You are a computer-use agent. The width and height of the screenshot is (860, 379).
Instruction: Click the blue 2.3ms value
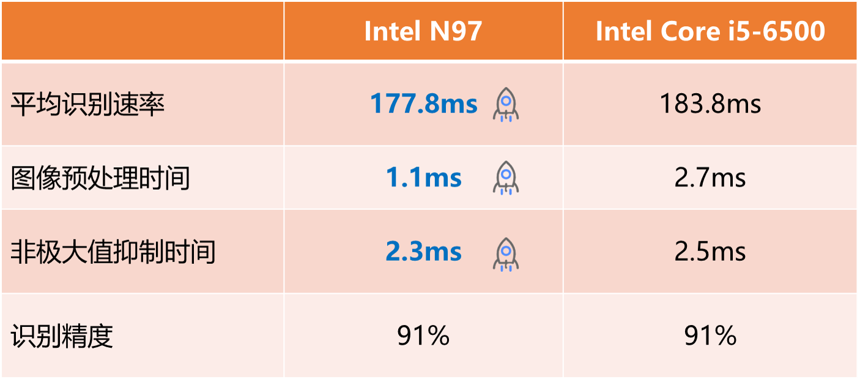(x=423, y=252)
